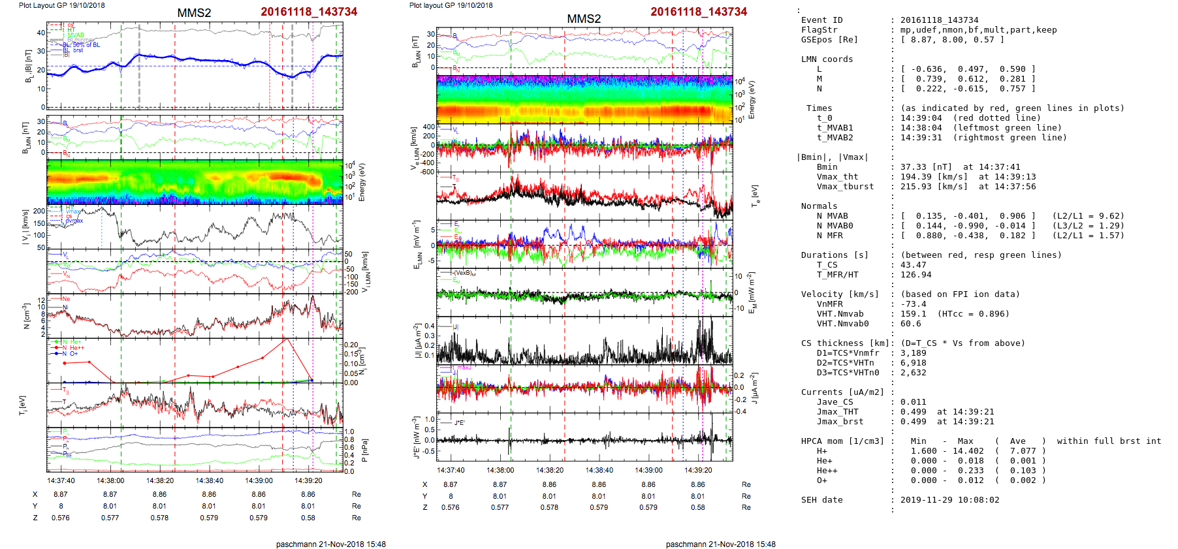Click the paschmann footer under the left plot
This screenshot has width=1178, height=549.
330,544
